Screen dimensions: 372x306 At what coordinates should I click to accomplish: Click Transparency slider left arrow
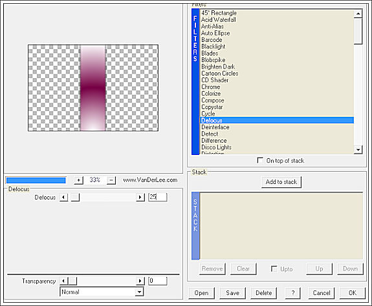coord(63,281)
